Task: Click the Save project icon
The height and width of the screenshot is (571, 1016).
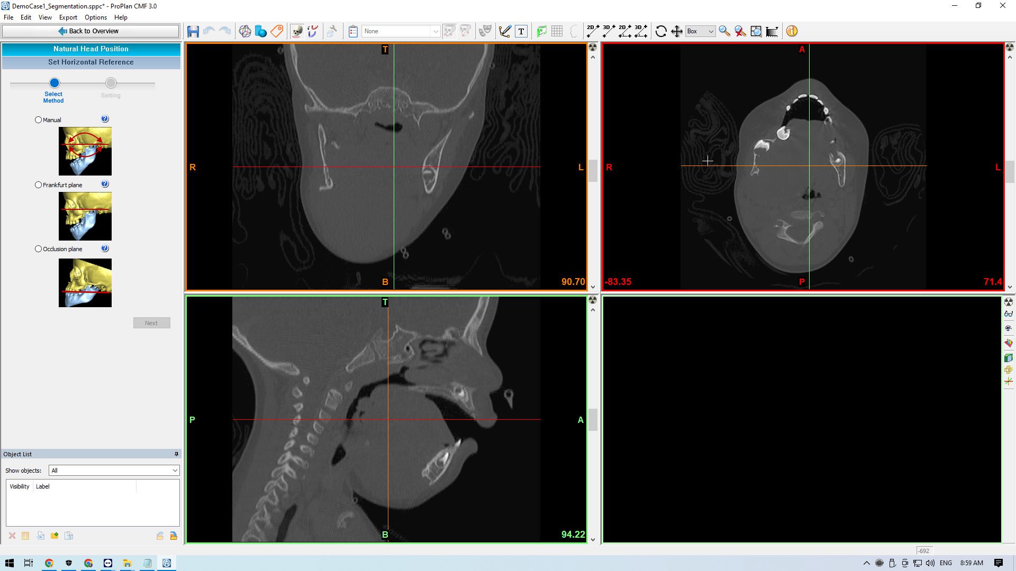Action: (x=193, y=31)
